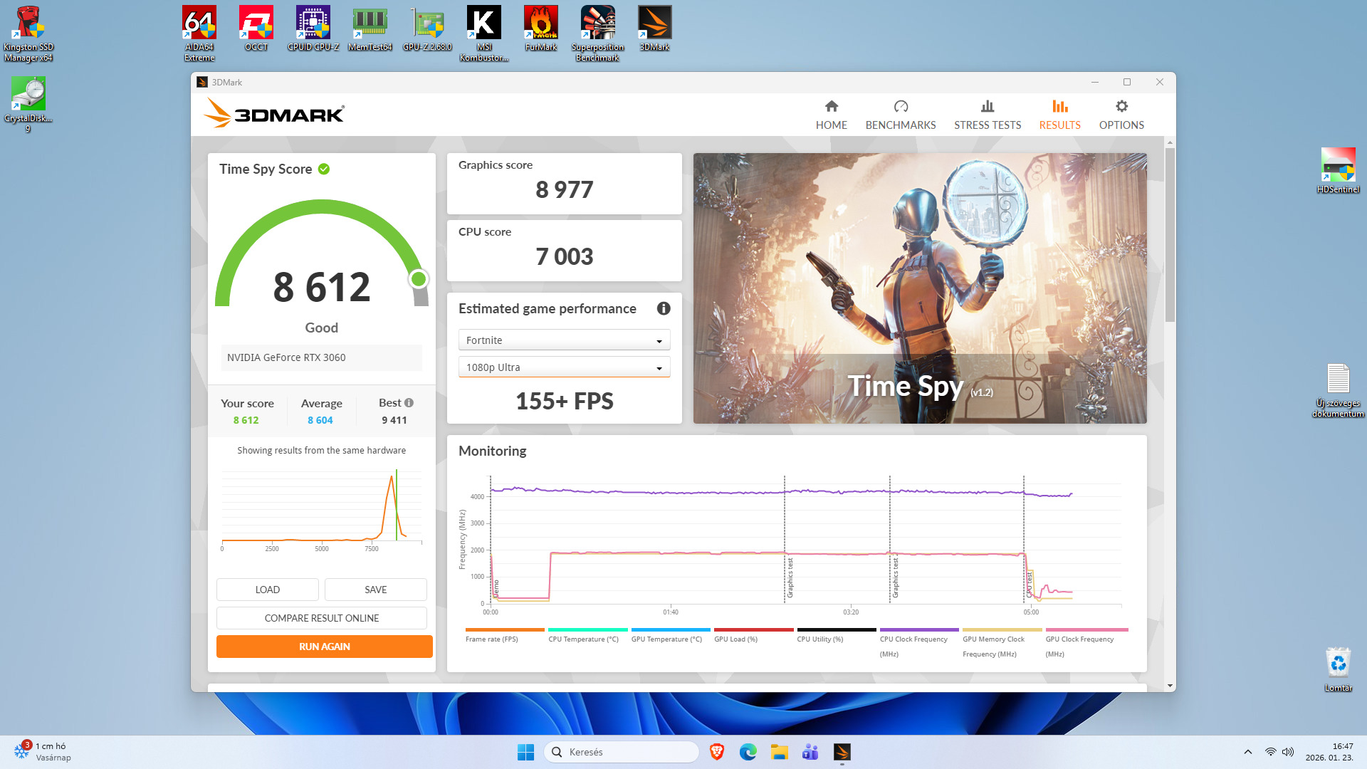
Task: Click the Estimated game performance info icon
Action: click(664, 308)
